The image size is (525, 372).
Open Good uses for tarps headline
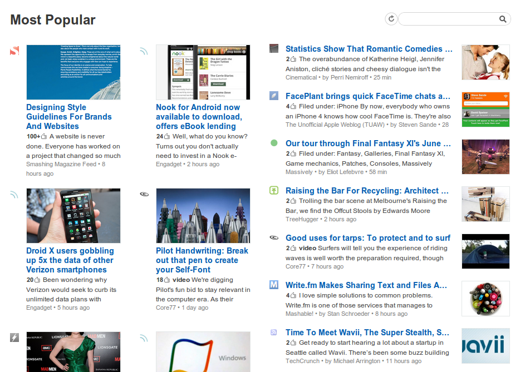click(x=368, y=238)
